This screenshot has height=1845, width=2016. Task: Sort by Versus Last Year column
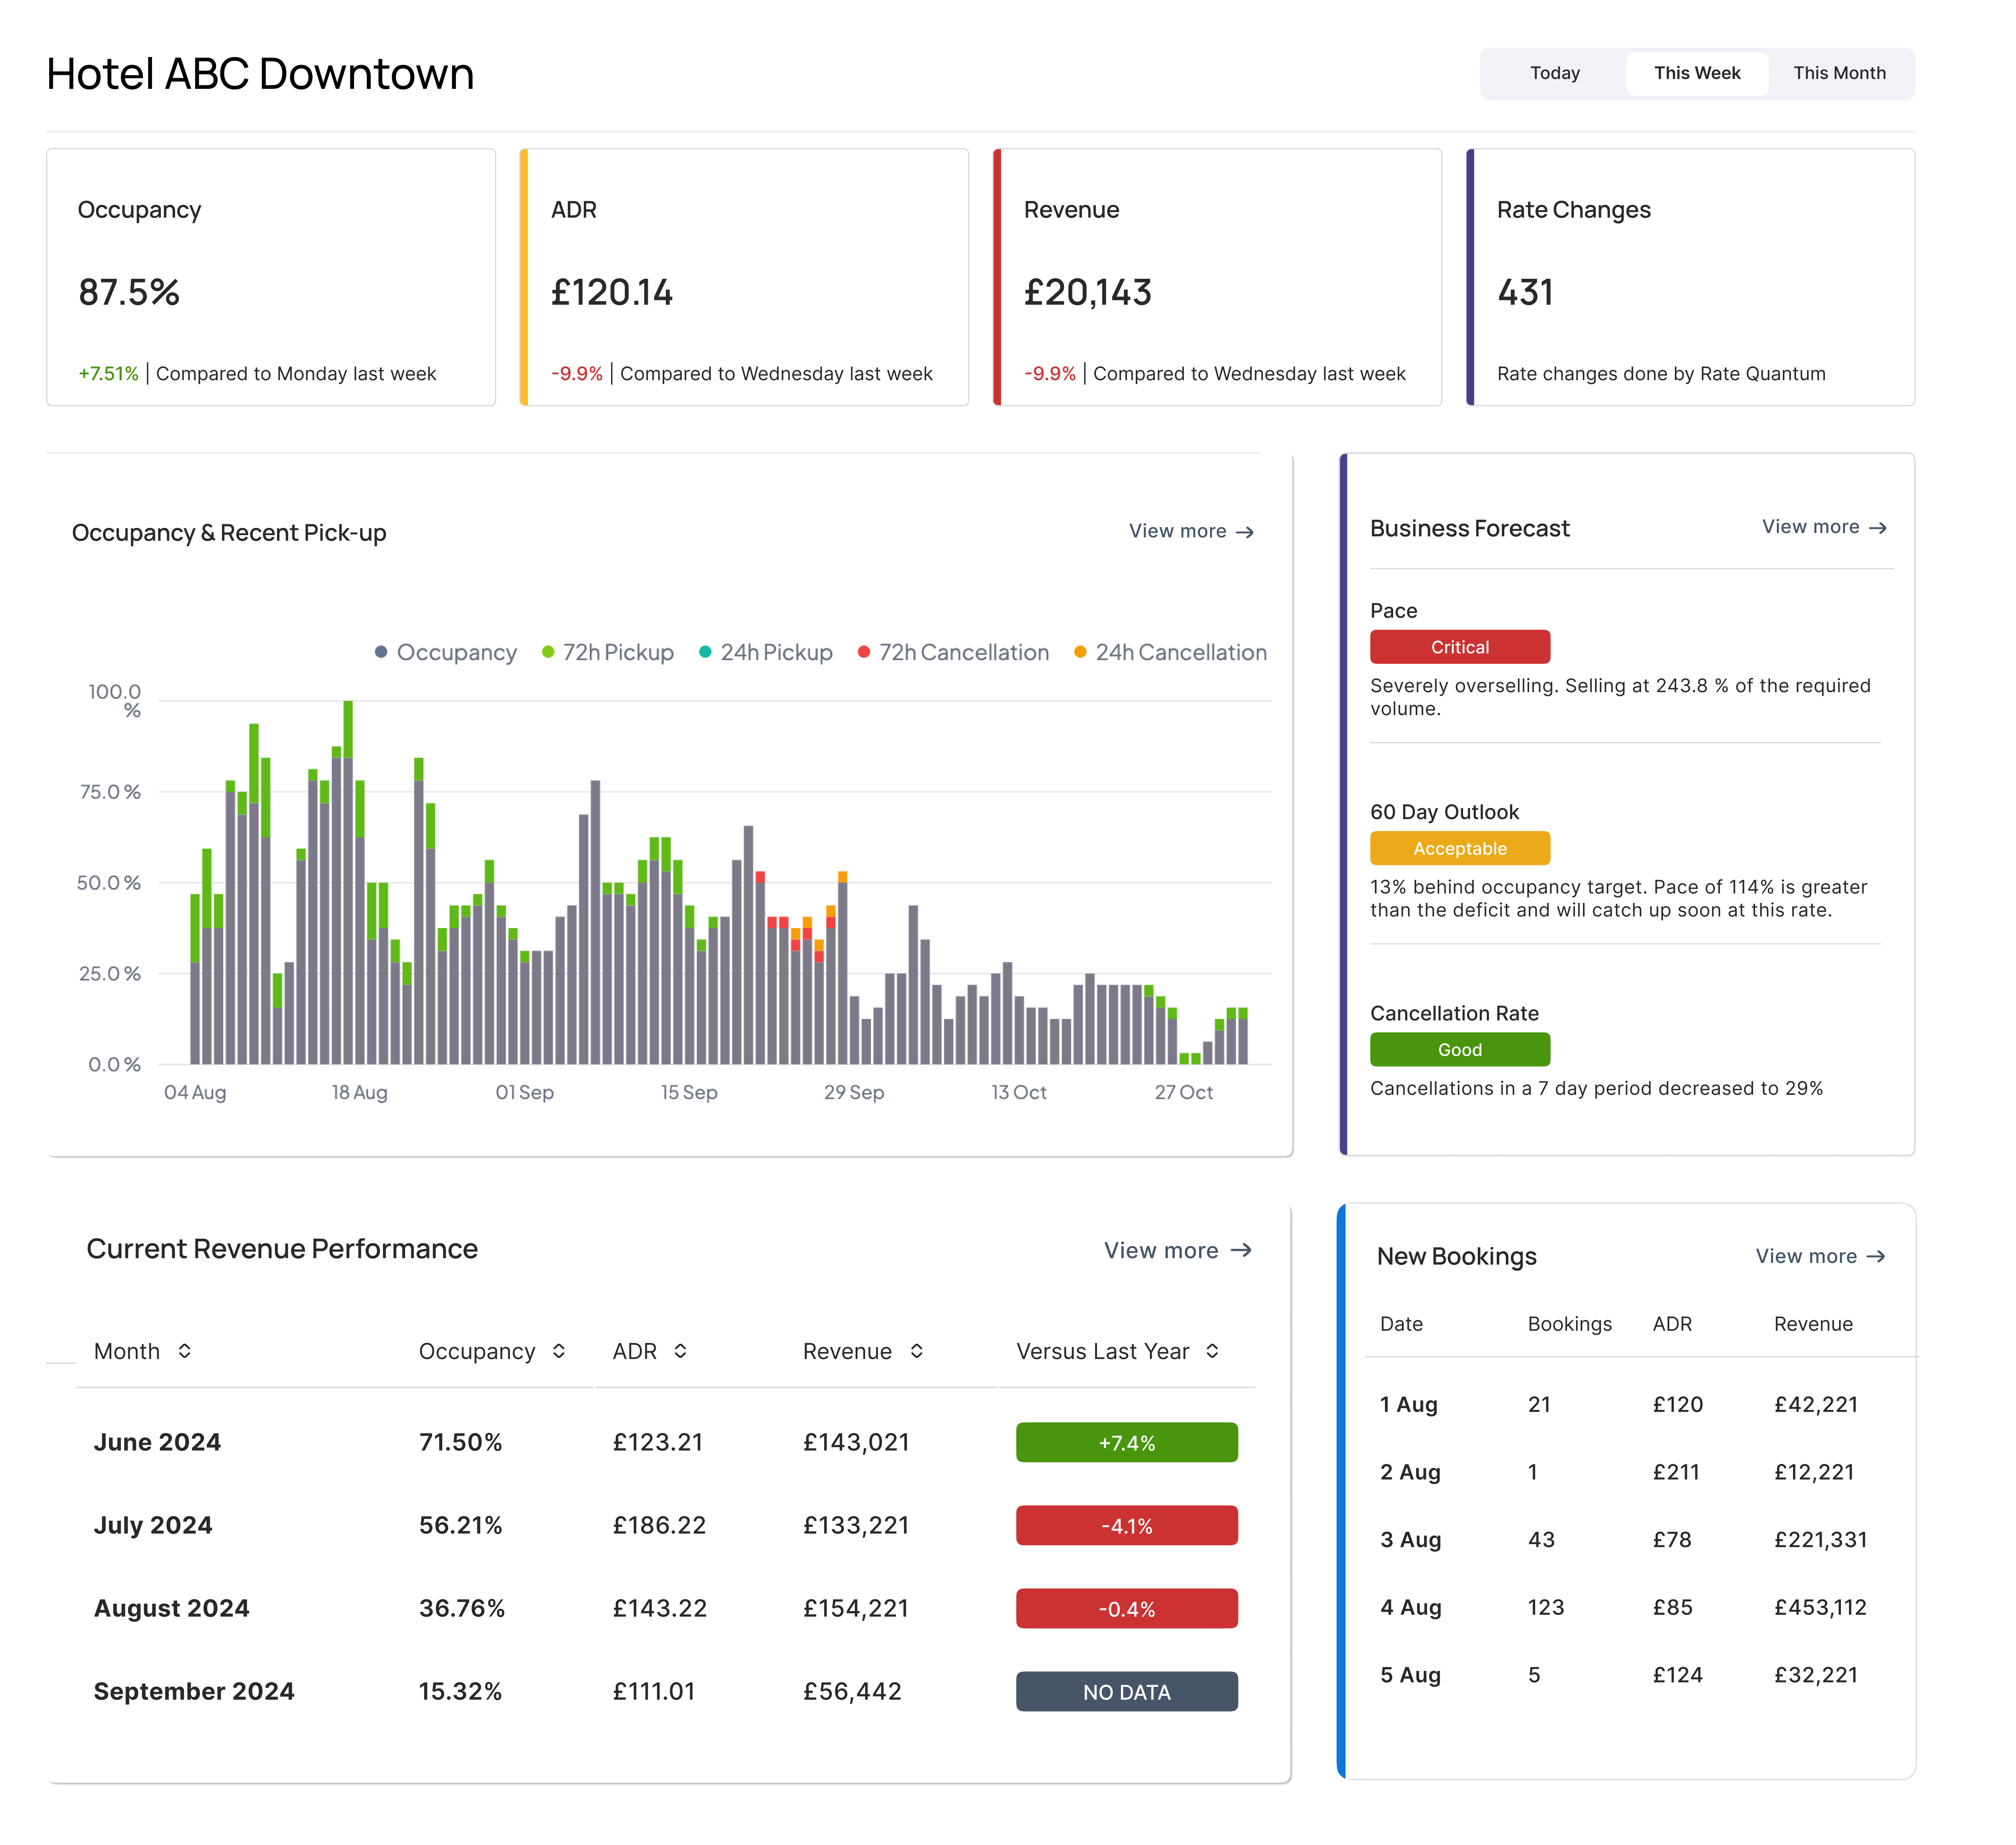(x=1212, y=1351)
